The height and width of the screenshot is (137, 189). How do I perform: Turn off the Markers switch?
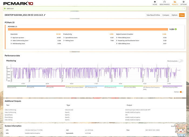(x=181, y=92)
